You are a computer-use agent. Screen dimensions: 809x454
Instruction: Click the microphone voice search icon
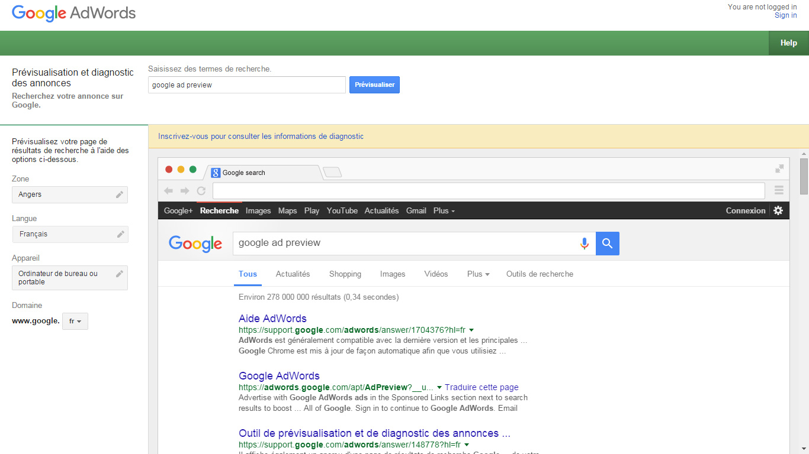(x=585, y=244)
